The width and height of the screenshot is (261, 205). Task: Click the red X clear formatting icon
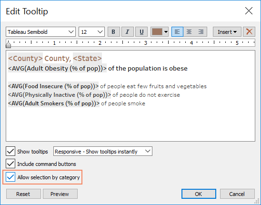coord(249,31)
